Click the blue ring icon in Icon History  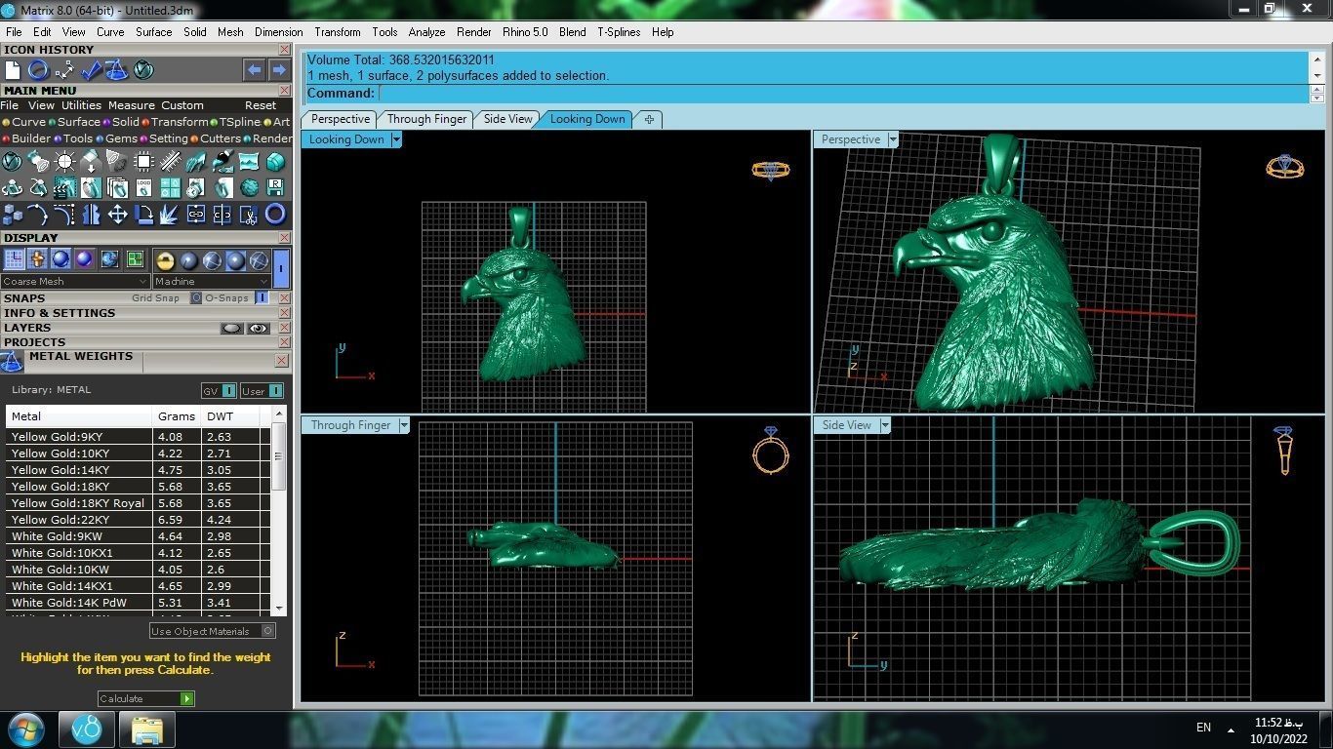pos(39,69)
